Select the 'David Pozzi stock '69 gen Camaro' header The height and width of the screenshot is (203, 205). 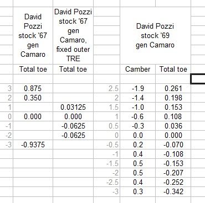pos(155,35)
